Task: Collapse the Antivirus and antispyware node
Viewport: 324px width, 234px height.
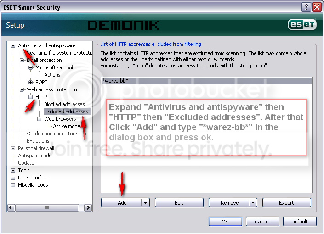Action: coord(13,45)
